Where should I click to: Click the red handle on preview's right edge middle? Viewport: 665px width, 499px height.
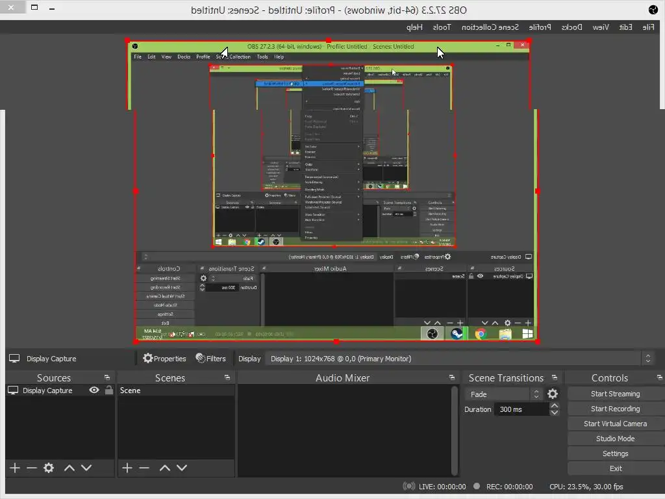click(x=537, y=191)
